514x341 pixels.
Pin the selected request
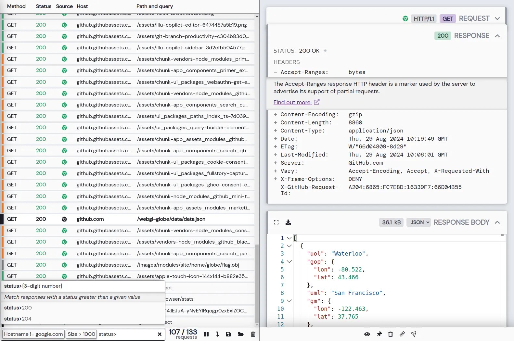[379, 334]
